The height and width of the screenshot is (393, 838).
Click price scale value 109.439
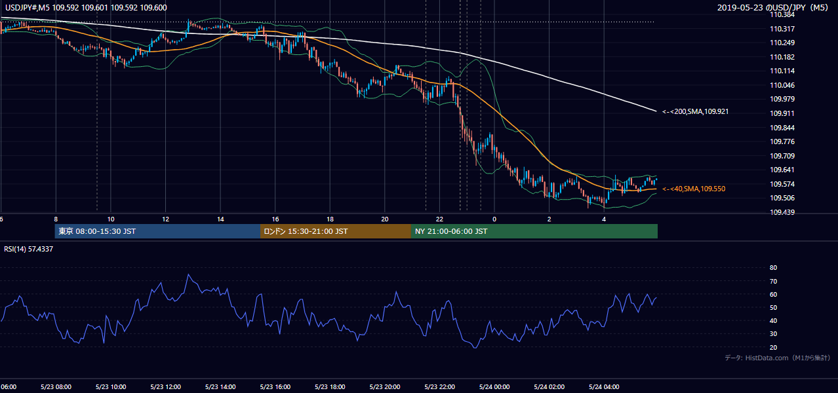[x=782, y=212]
